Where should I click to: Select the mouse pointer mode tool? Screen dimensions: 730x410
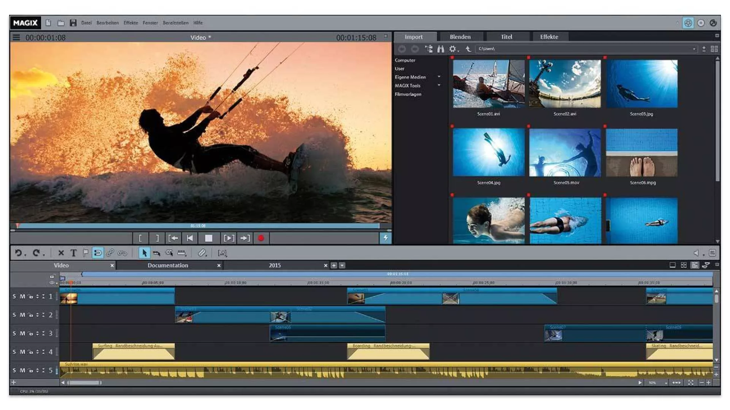(144, 253)
